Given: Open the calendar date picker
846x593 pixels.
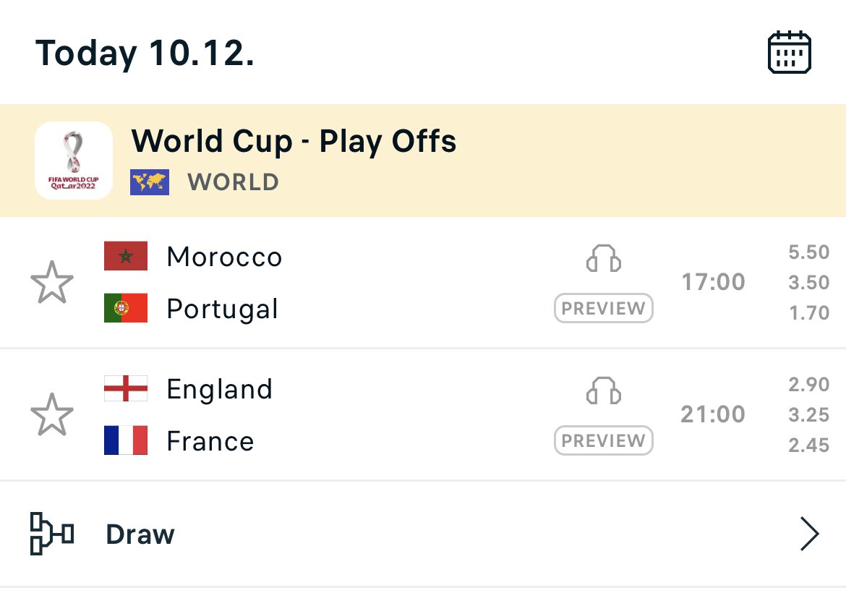Looking at the screenshot, I should [x=789, y=52].
